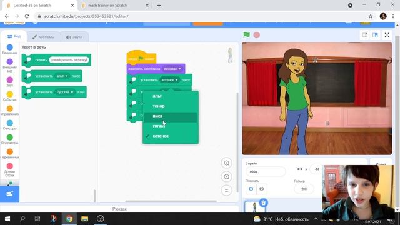
Task: Select the Управление blocks category
Action: (x=10, y=111)
